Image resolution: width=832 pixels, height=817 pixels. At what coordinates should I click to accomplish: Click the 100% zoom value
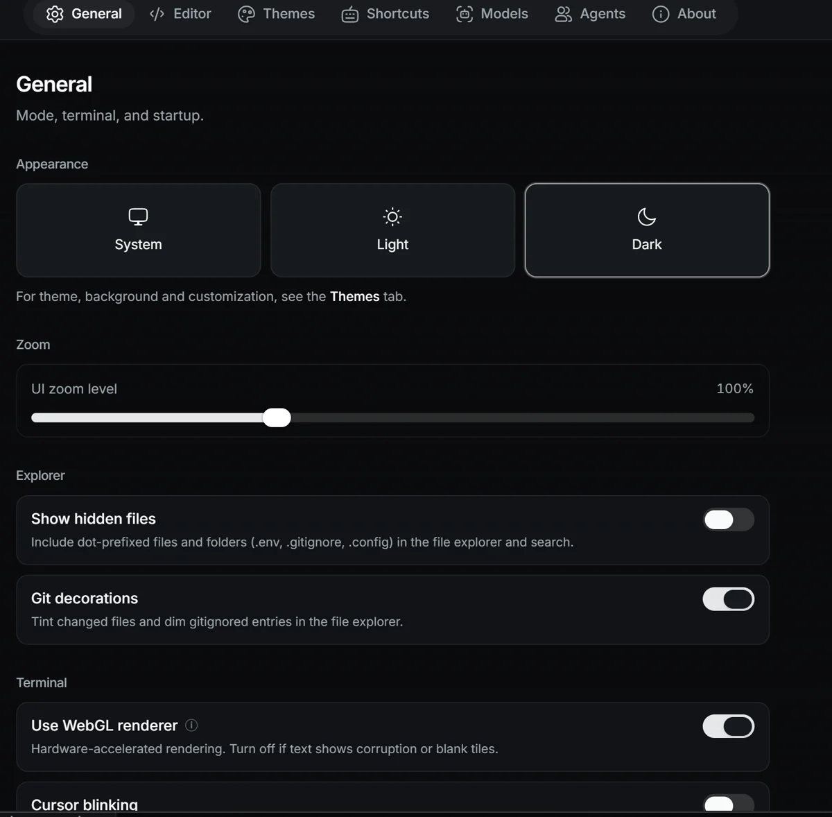(735, 388)
